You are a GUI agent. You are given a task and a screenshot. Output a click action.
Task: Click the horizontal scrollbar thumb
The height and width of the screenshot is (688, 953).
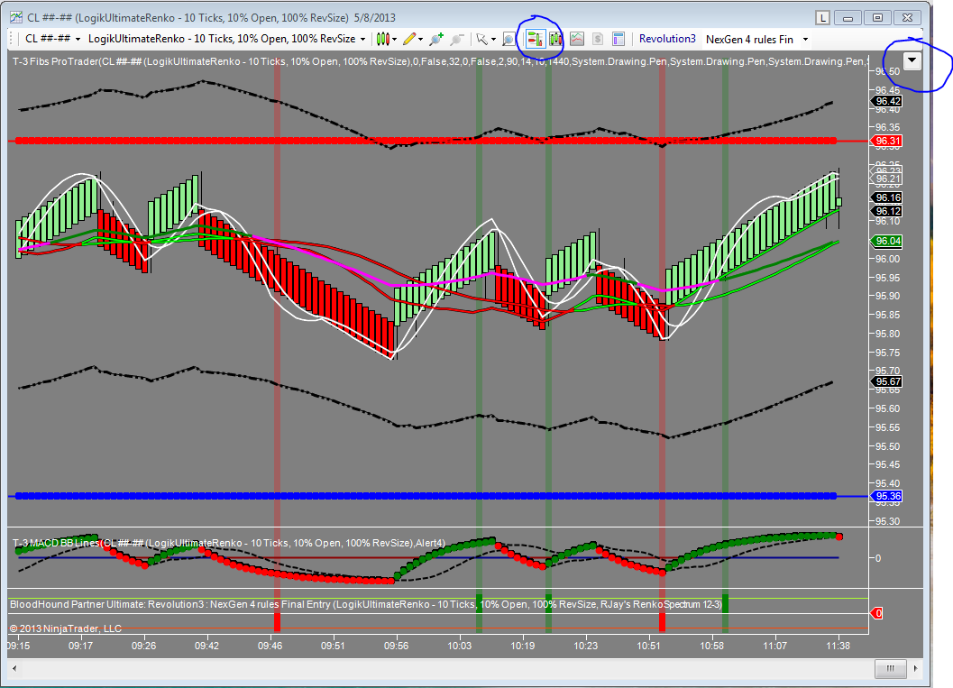coord(891,668)
